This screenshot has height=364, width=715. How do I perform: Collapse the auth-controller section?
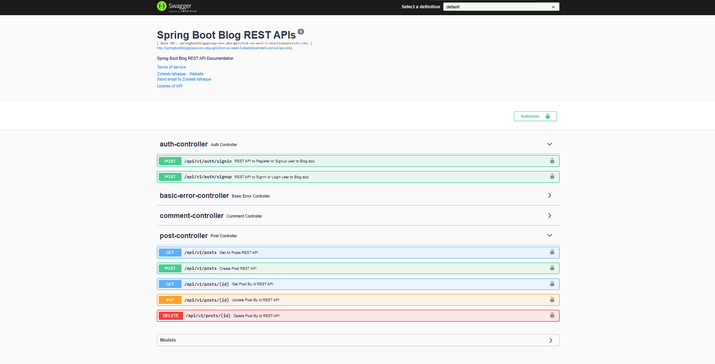point(549,144)
